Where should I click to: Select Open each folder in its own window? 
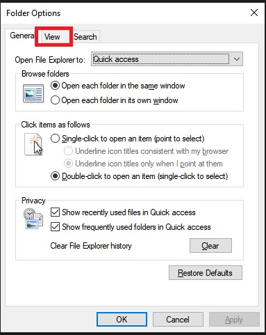[114, 100]
